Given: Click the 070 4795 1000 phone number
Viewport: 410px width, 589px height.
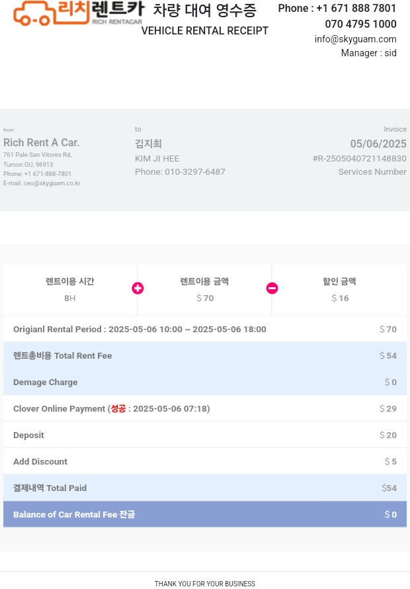Looking at the screenshot, I should click(x=361, y=24).
